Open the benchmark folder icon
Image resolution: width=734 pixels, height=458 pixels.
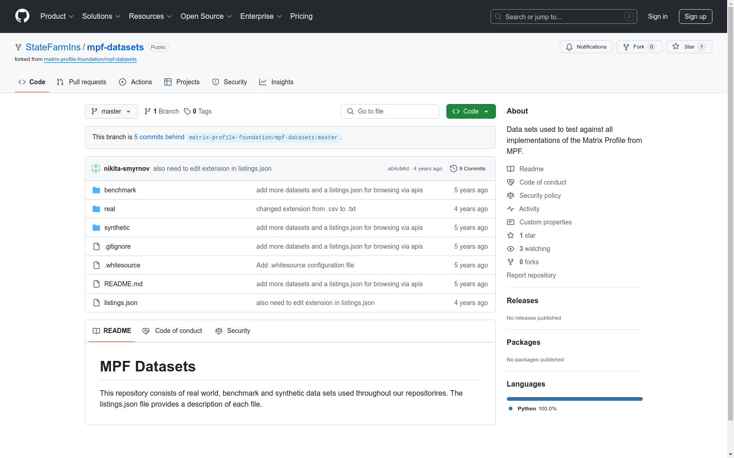pos(96,190)
